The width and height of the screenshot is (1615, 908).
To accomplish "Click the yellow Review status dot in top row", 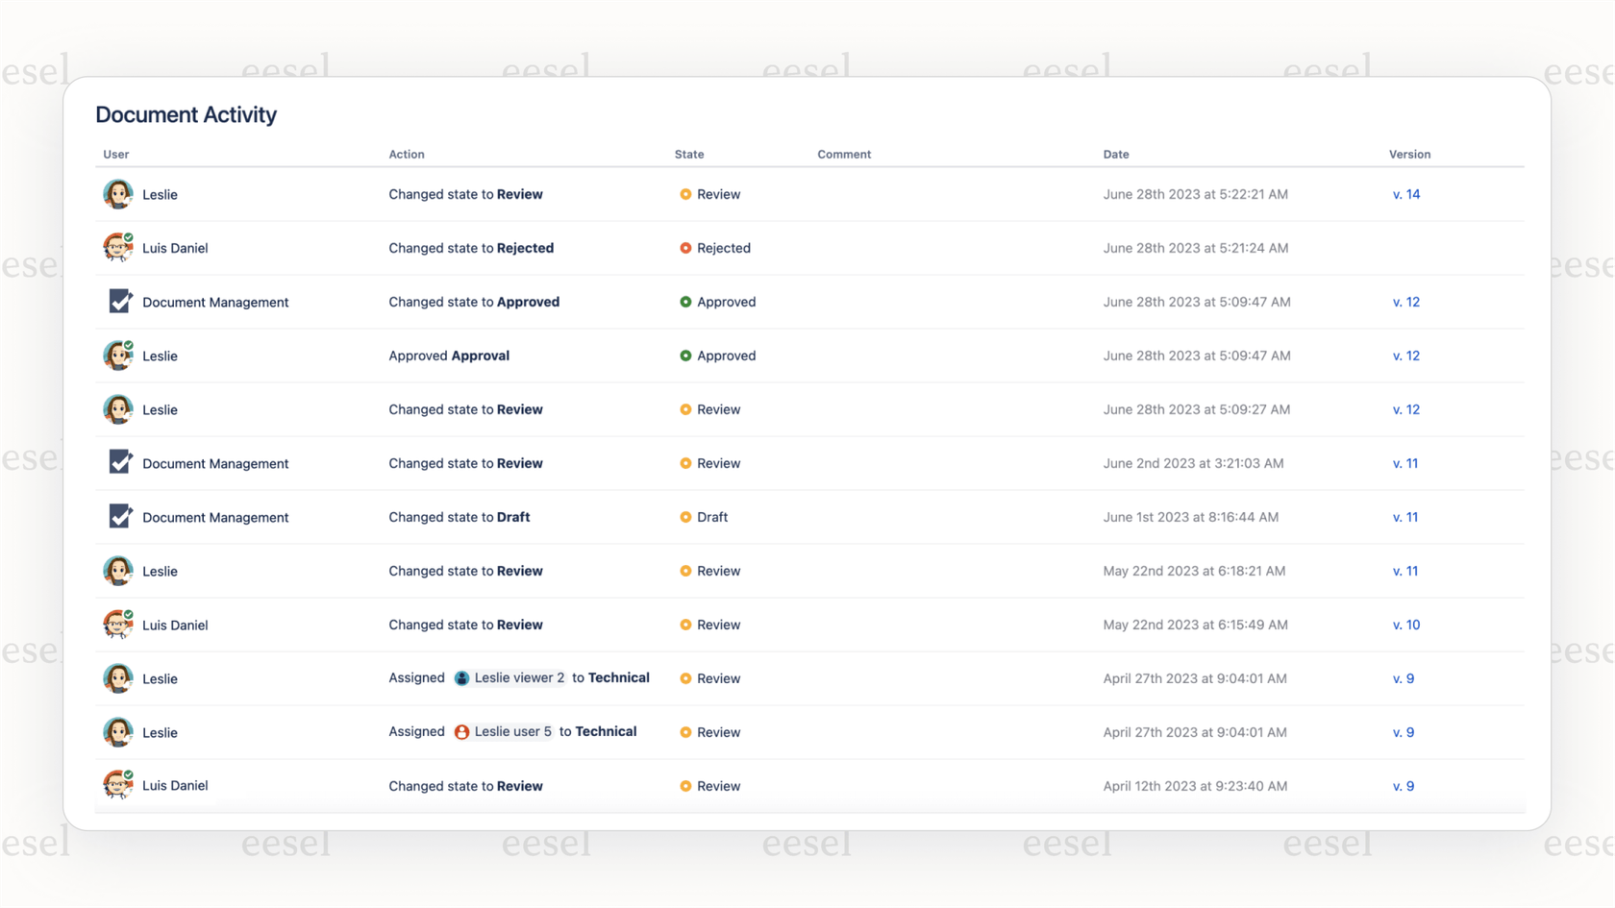I will (684, 194).
